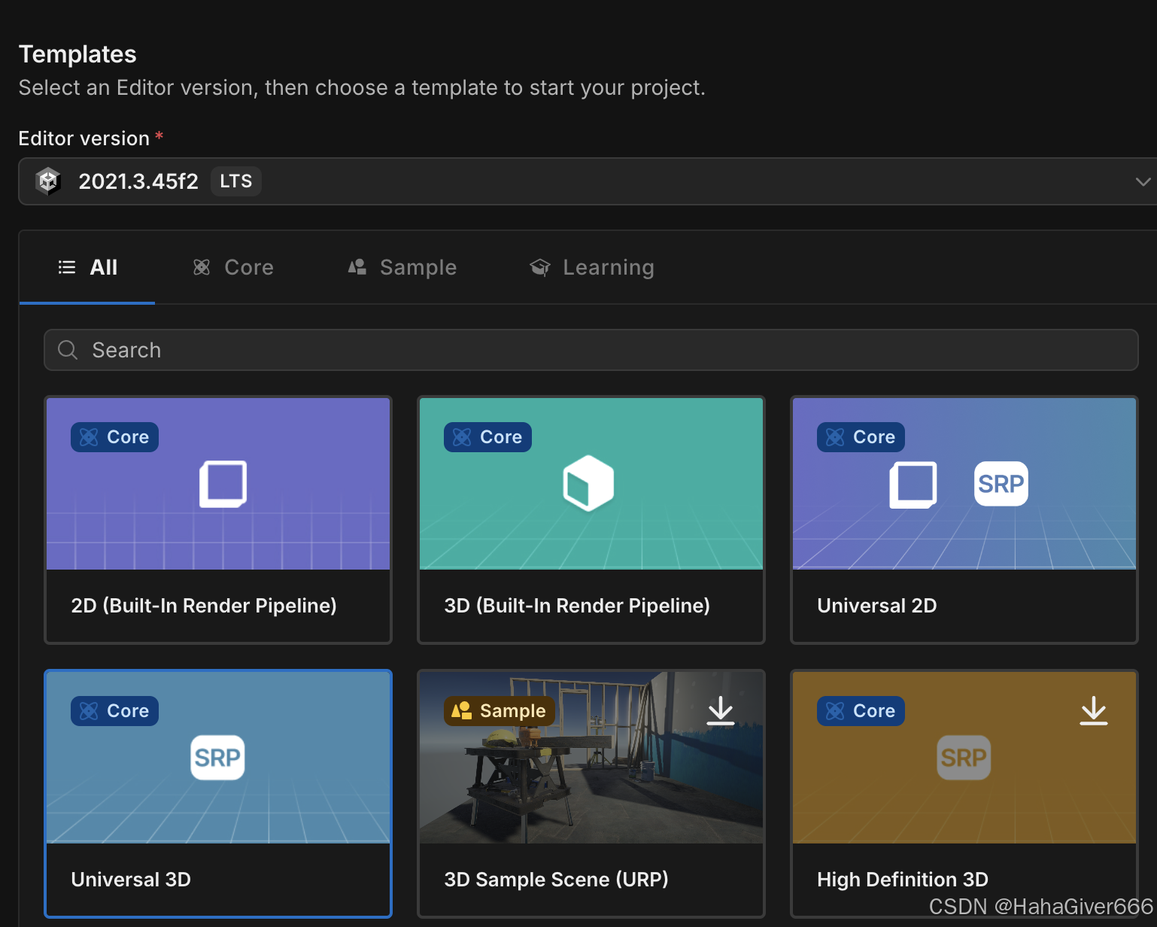The height and width of the screenshot is (927, 1157).
Task: Switch to the All tab
Action: point(87,267)
